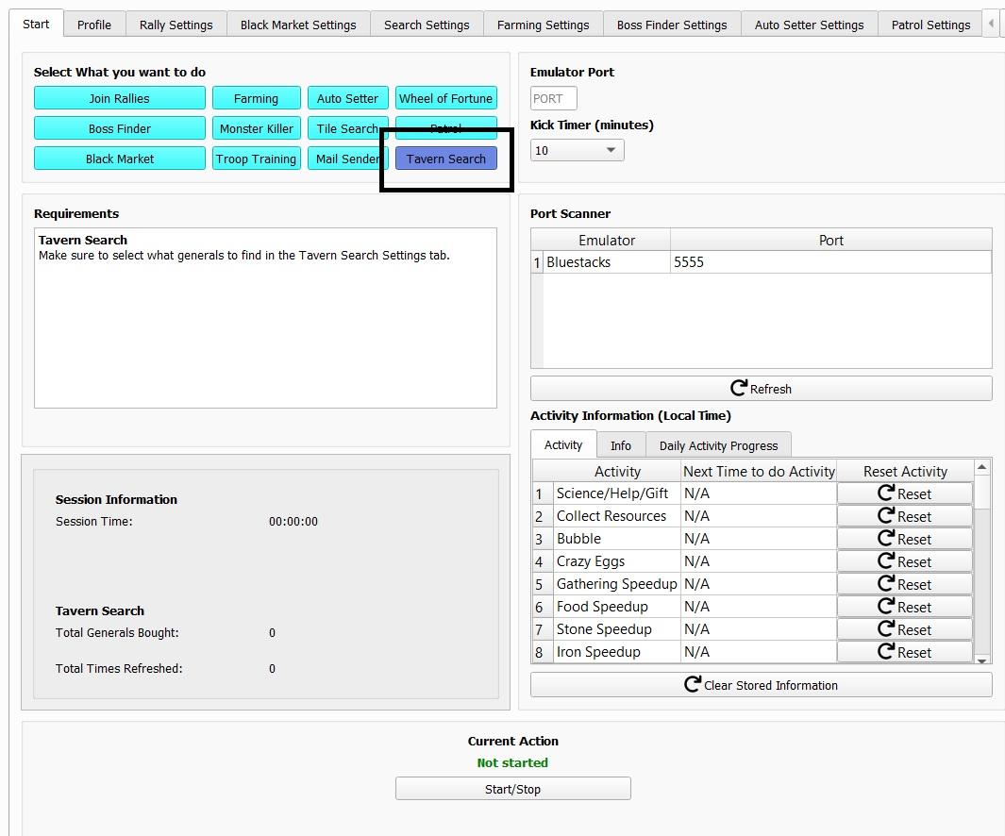Reset the Bubble activity timer
Screen dimensions: 1005x836
(904, 539)
